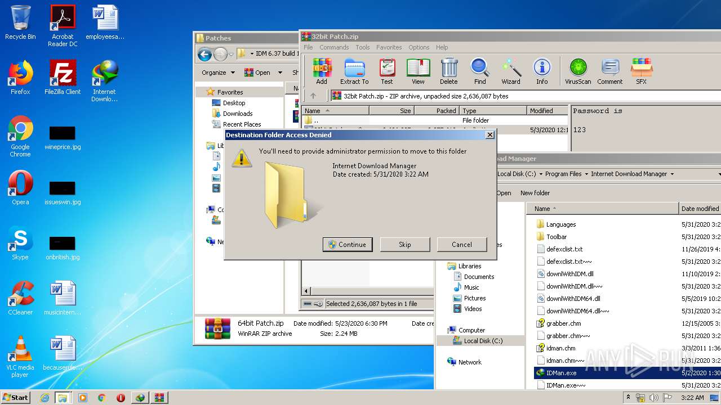Launch the WinRAR Wizard
Viewport: 721px width, 405px height.
[511, 71]
